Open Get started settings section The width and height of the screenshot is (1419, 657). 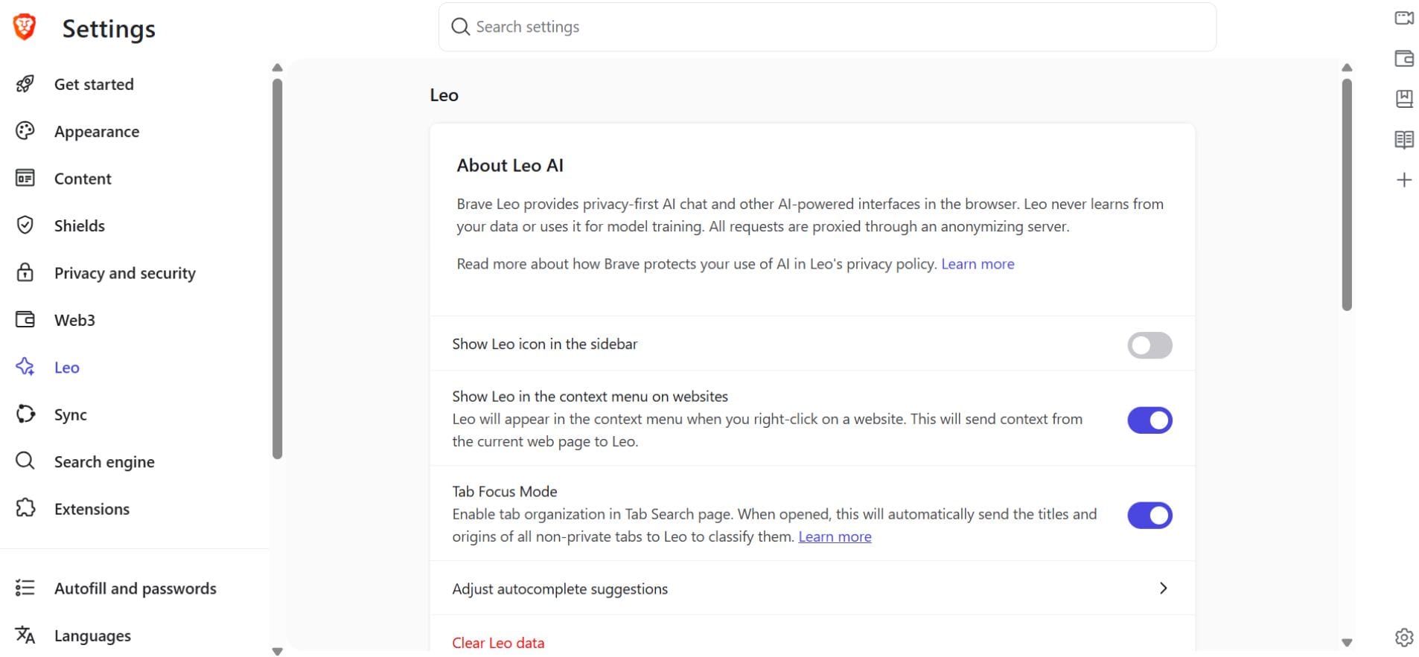point(94,84)
